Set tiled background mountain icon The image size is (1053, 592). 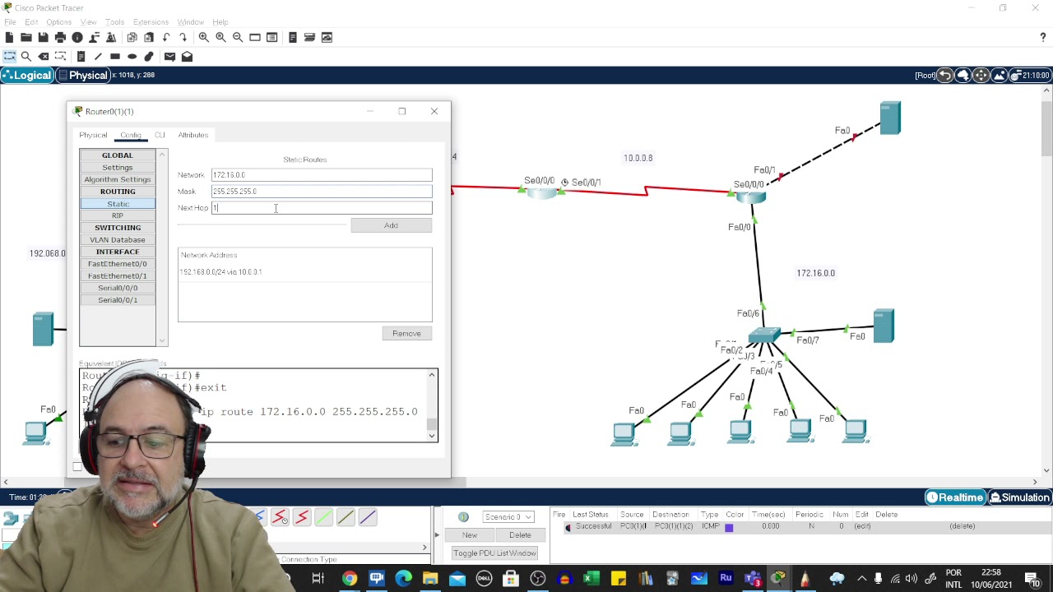point(999,75)
